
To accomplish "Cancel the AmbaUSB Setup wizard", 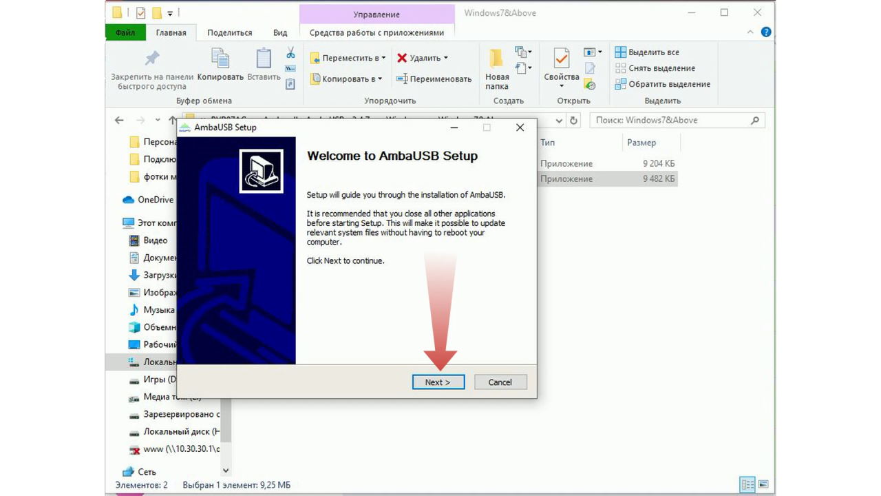I will click(x=500, y=382).
